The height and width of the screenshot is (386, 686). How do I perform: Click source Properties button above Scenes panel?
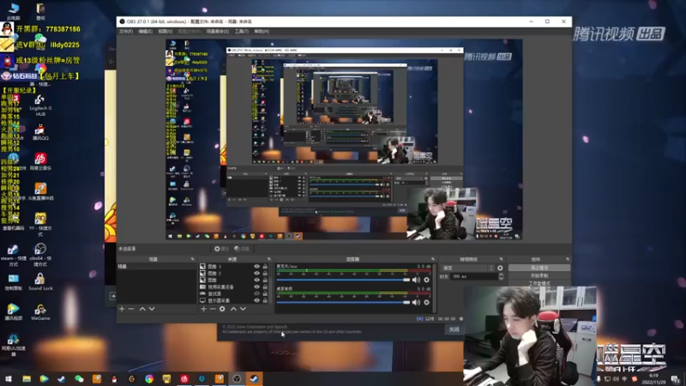pyautogui.click(x=221, y=249)
